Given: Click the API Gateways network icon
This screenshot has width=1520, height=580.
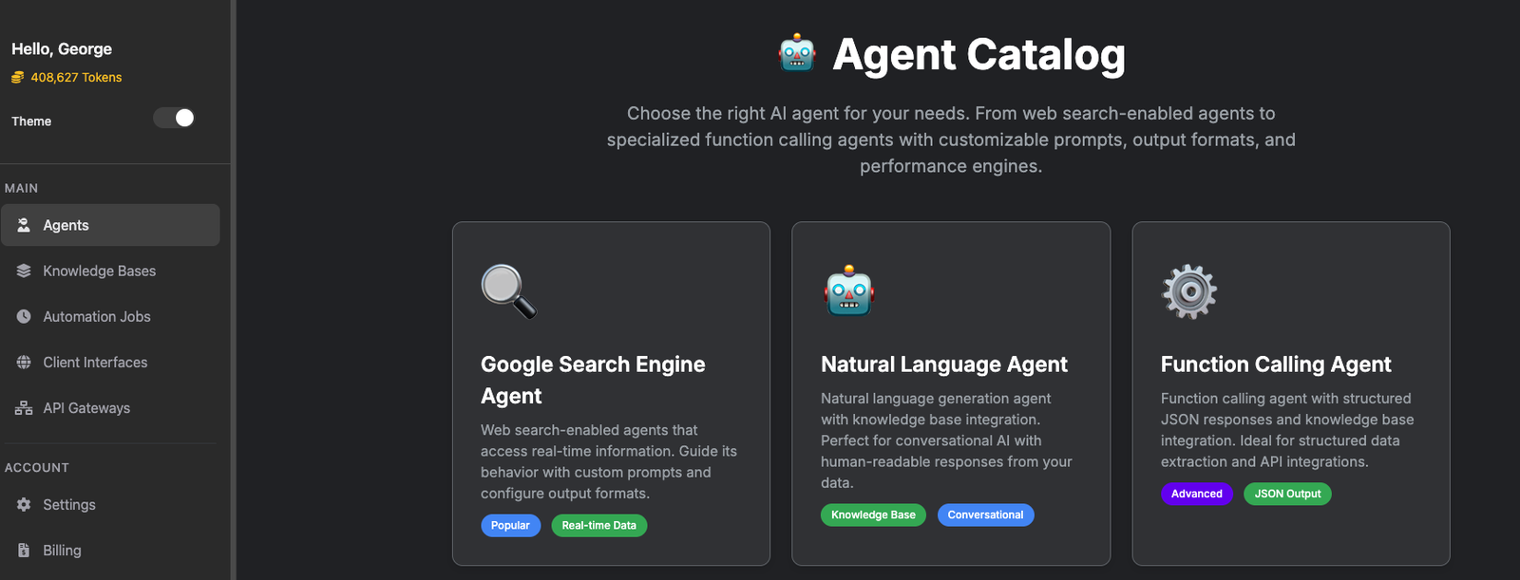Looking at the screenshot, I should tap(24, 408).
